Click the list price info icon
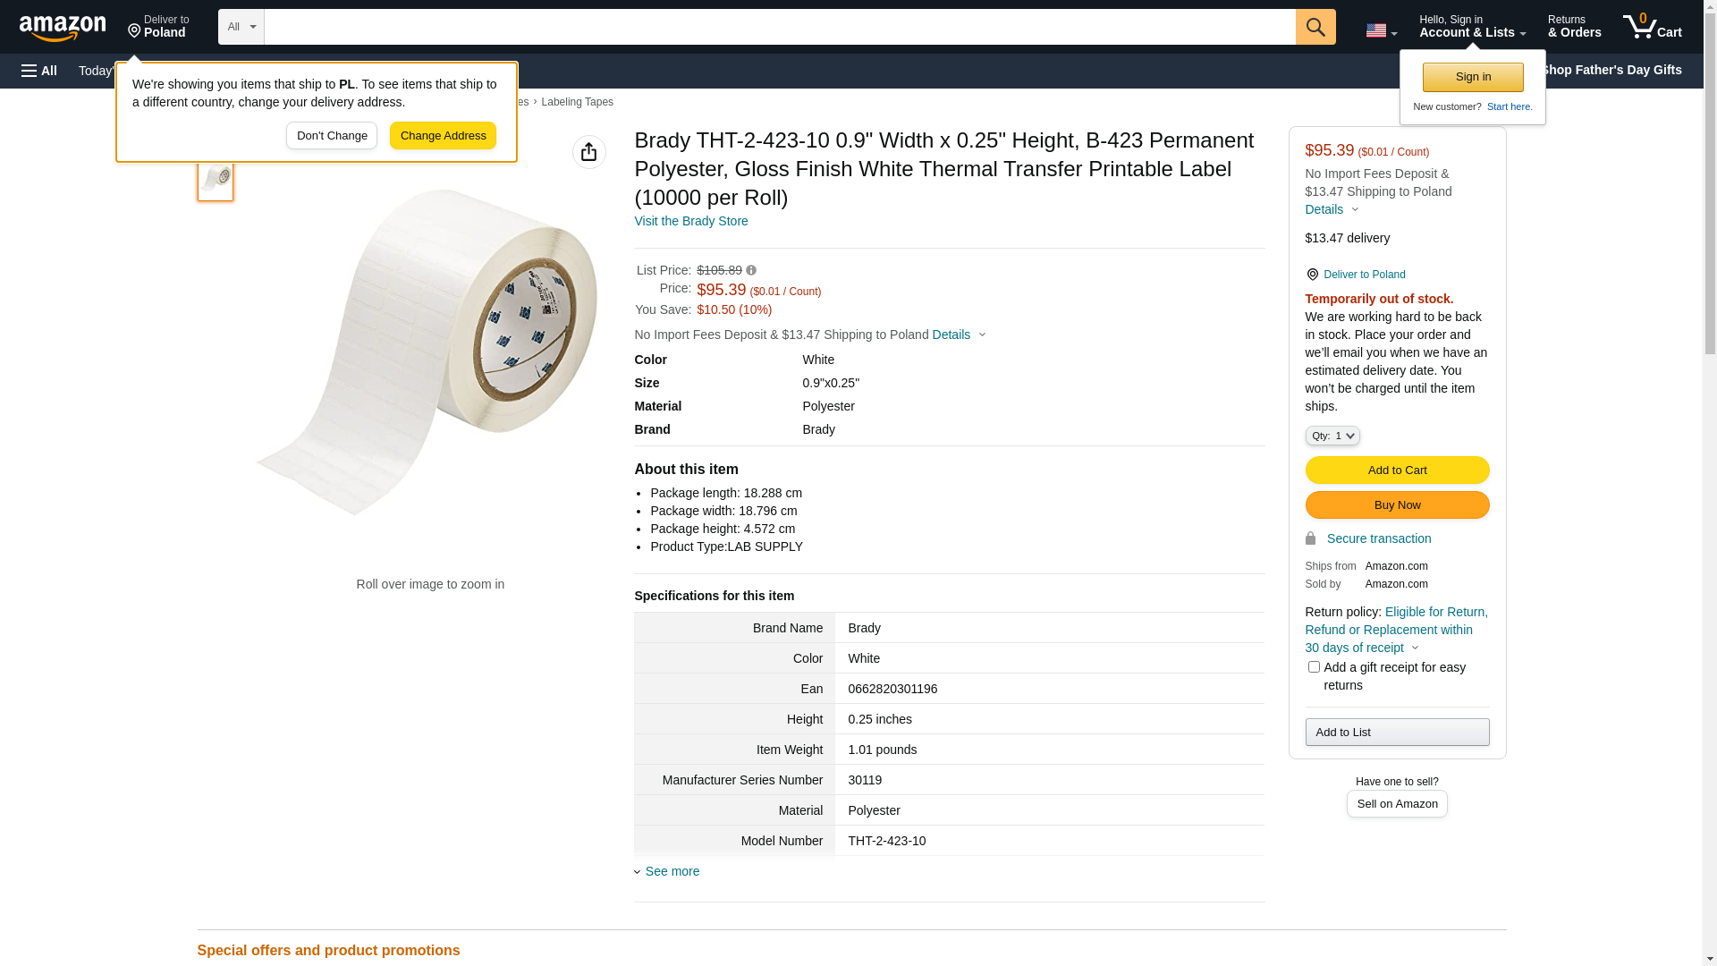This screenshot has height=966, width=1717. (751, 270)
